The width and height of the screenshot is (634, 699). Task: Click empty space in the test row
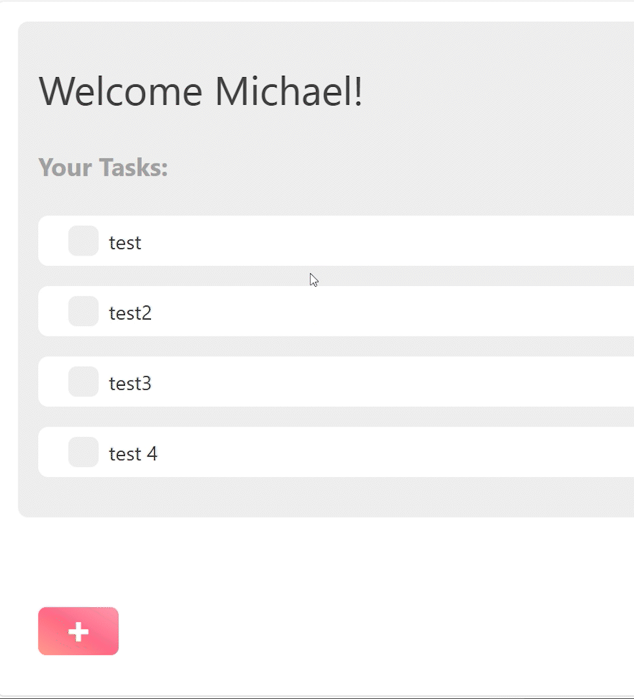(x=389, y=241)
